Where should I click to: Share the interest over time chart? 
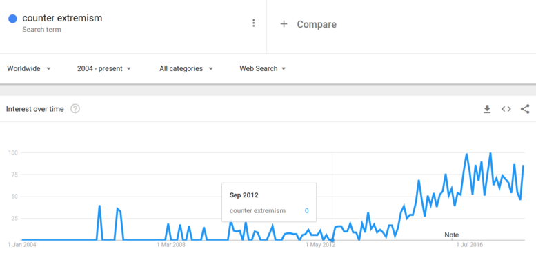525,109
